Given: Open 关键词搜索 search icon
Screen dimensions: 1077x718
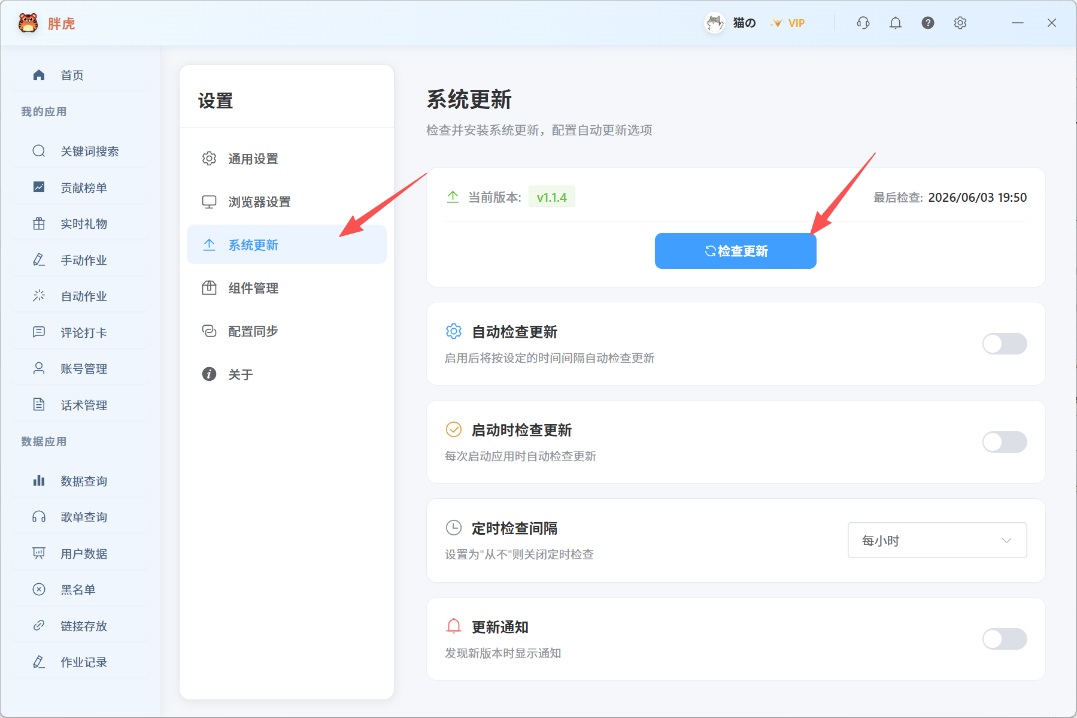Looking at the screenshot, I should pos(39,151).
